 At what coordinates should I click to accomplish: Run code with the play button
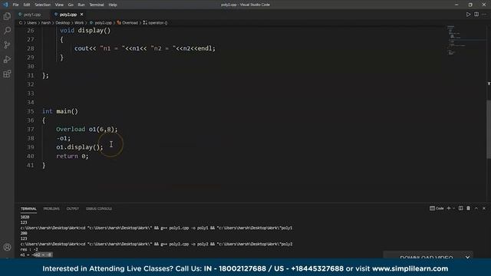[468, 15]
